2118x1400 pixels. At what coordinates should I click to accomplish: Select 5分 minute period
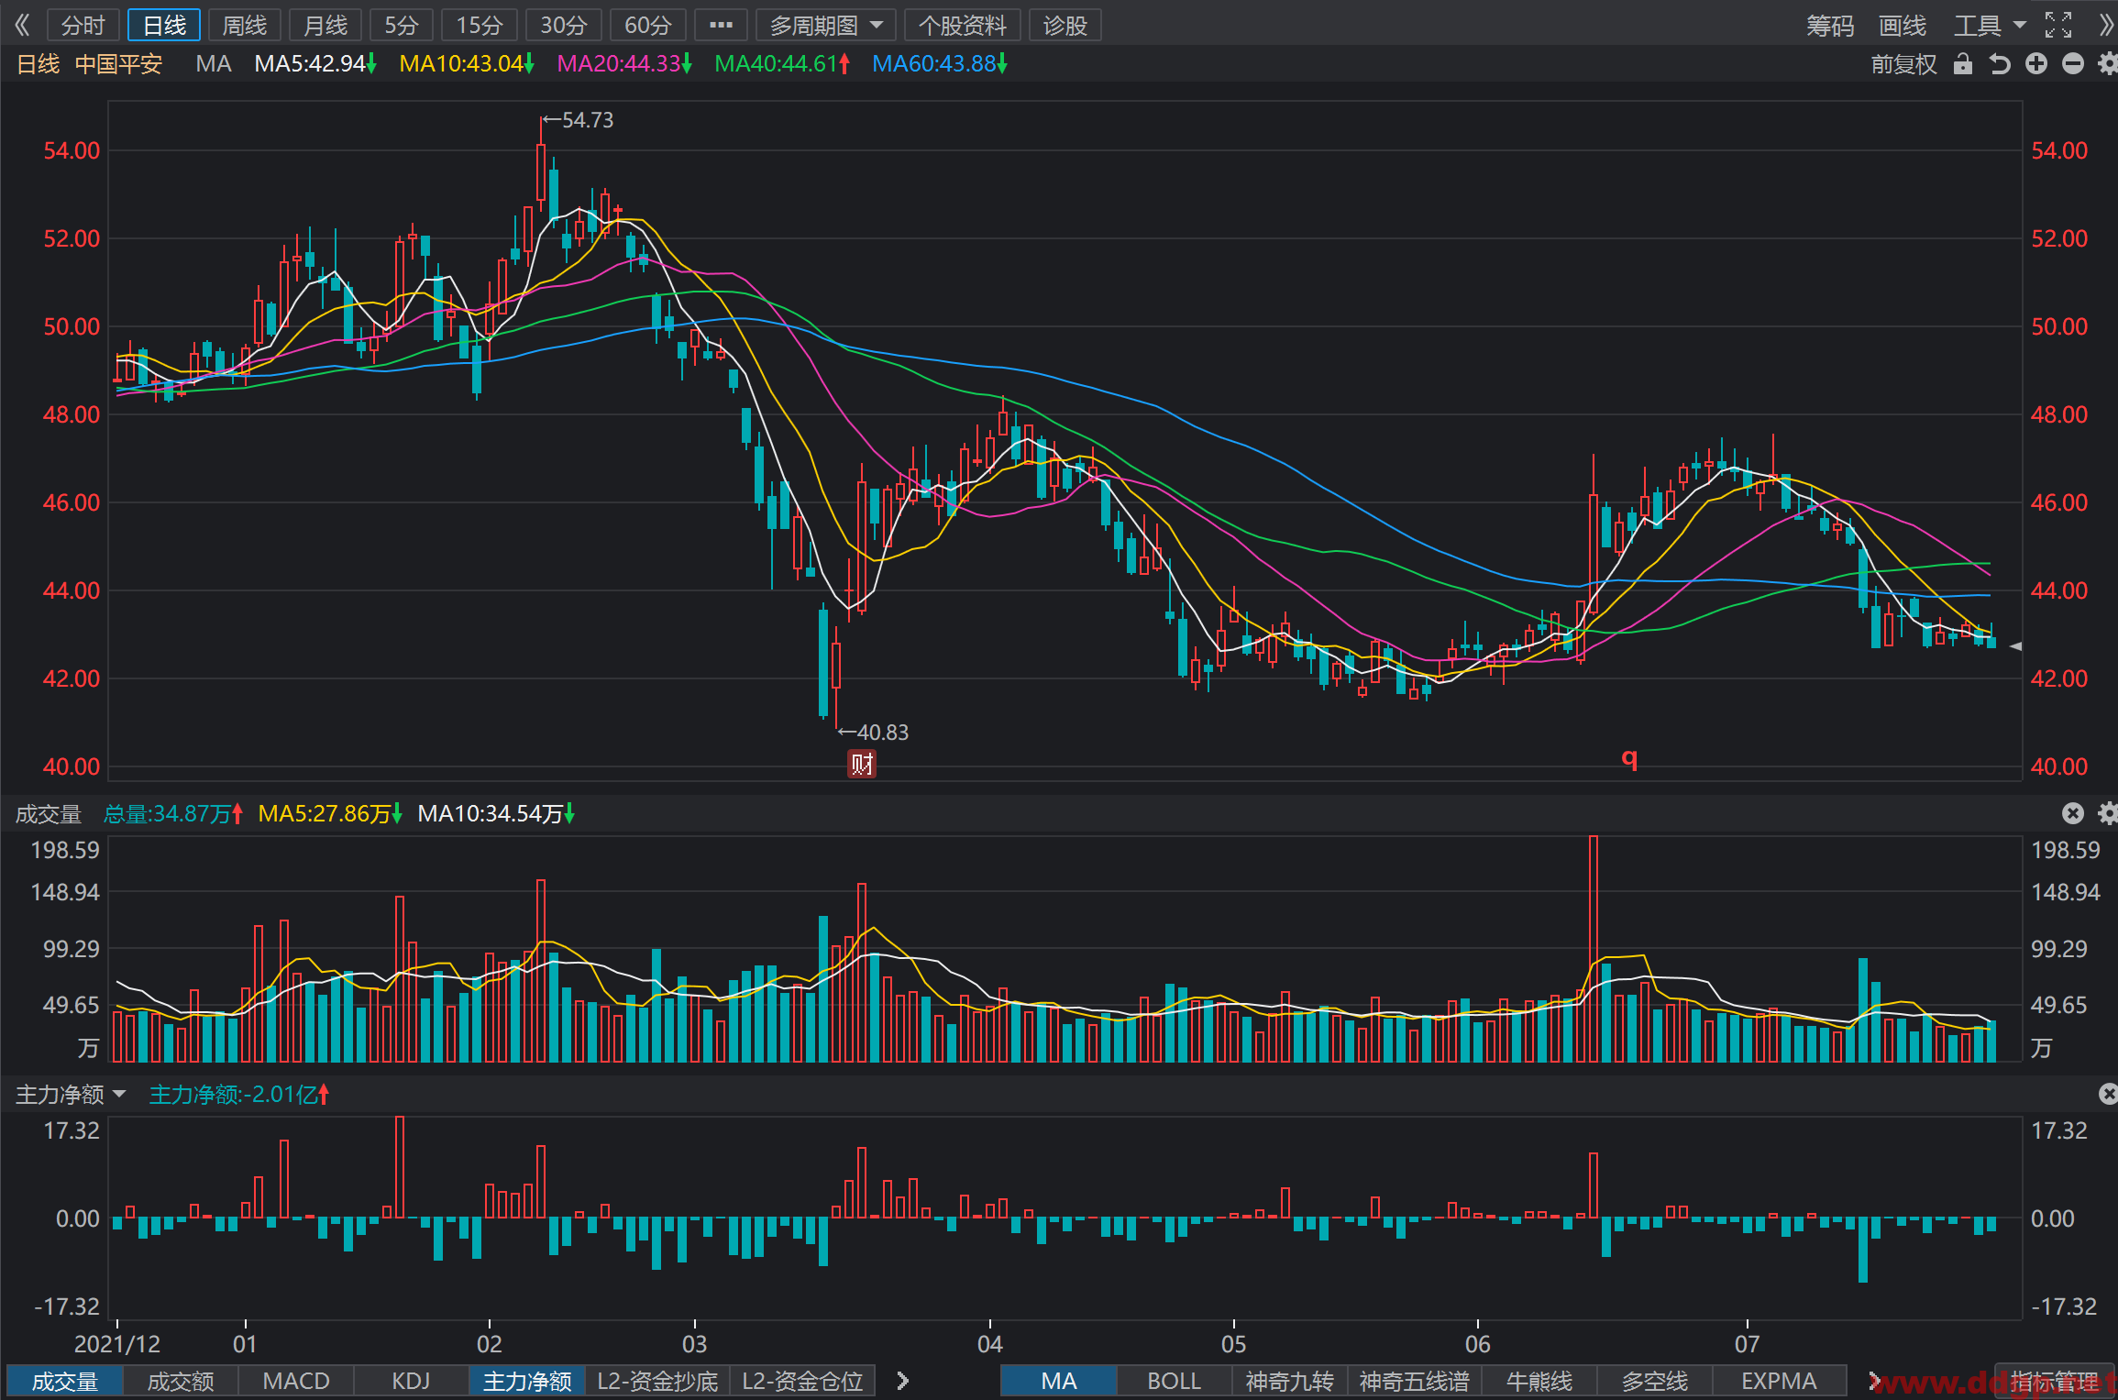click(x=402, y=25)
